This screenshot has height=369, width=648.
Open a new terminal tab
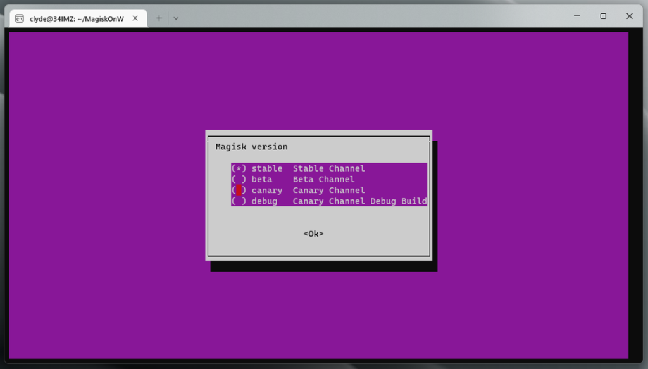click(x=159, y=18)
